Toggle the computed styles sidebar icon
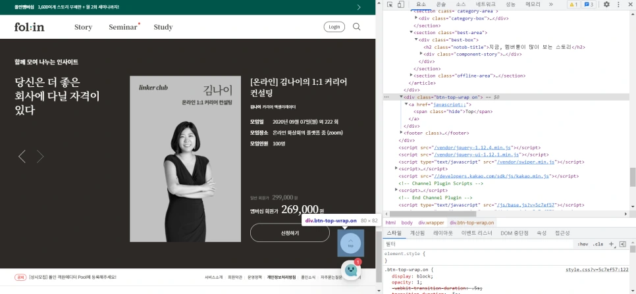 click(x=623, y=244)
